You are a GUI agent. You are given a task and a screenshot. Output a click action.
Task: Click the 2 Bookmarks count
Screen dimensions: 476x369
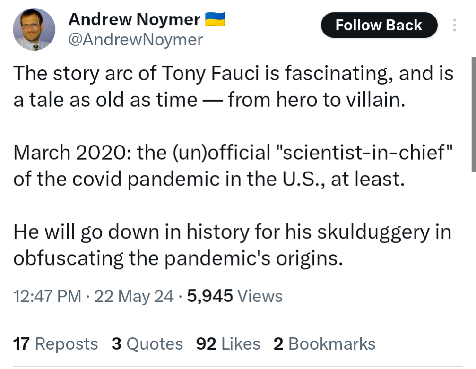[324, 344]
